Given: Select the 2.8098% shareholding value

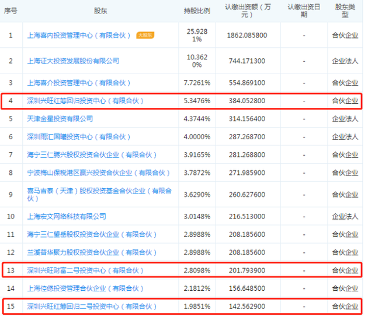Looking at the screenshot, I should pos(197,270).
